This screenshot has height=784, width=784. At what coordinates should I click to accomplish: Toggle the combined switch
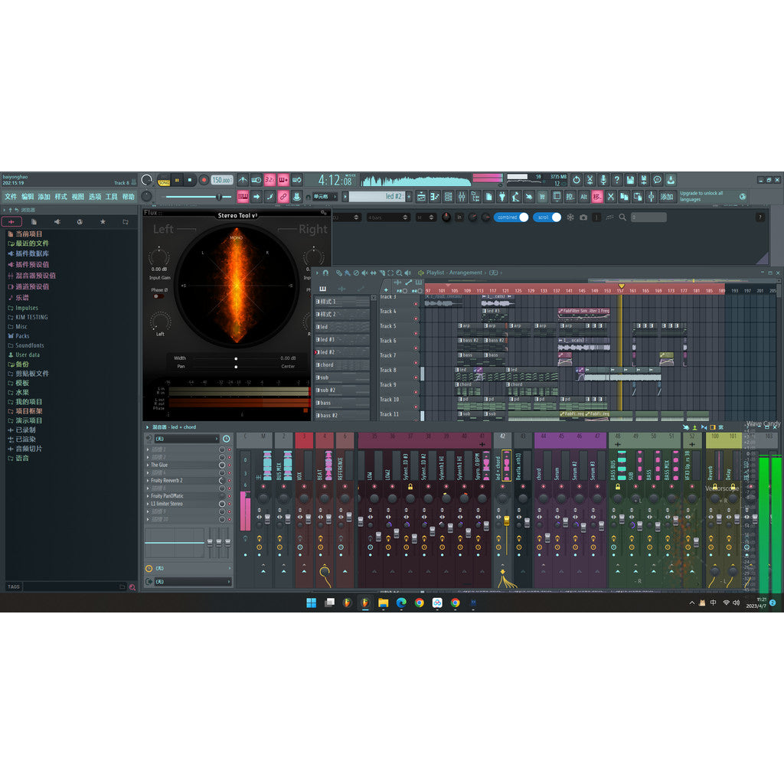pyautogui.click(x=511, y=217)
